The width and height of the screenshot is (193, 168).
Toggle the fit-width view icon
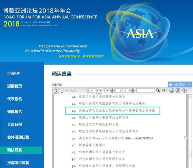[99, 91]
